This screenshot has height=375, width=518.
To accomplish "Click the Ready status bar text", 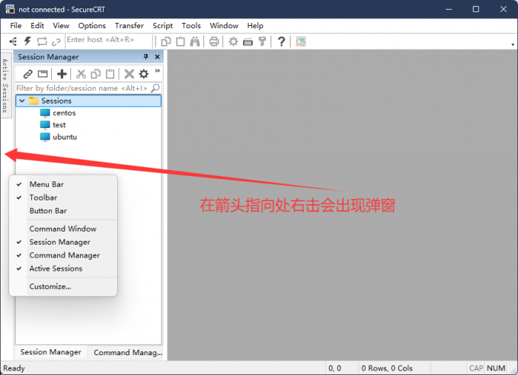I will pyautogui.click(x=14, y=368).
